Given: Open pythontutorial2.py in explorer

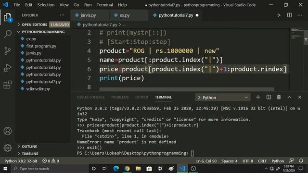Looking at the screenshot, I should [43, 60].
